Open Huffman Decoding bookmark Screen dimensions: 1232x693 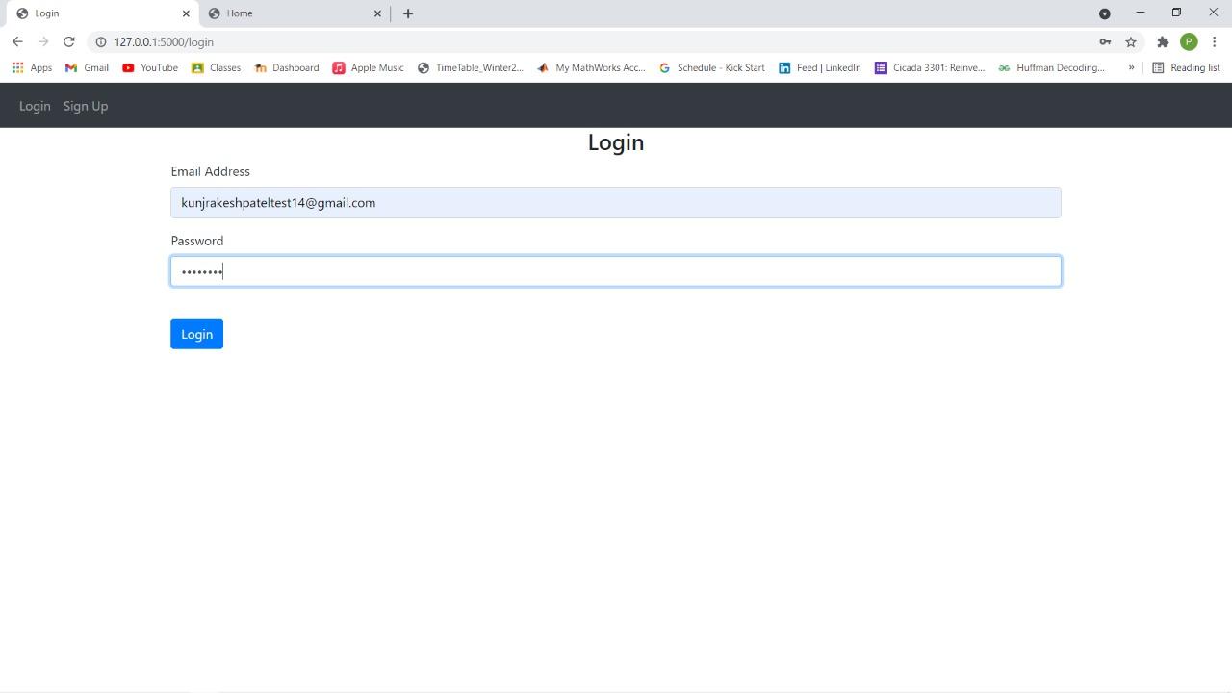click(x=1051, y=67)
